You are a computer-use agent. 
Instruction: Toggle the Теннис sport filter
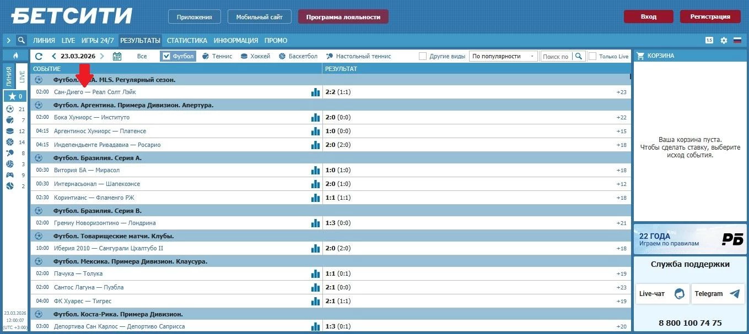(217, 56)
